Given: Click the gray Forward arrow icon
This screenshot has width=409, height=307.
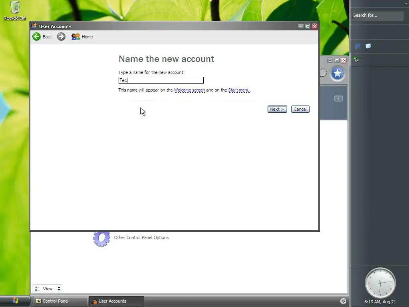Looking at the screenshot, I should (61, 36).
